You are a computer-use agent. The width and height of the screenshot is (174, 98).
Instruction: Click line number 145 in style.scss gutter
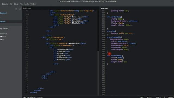click(103, 70)
